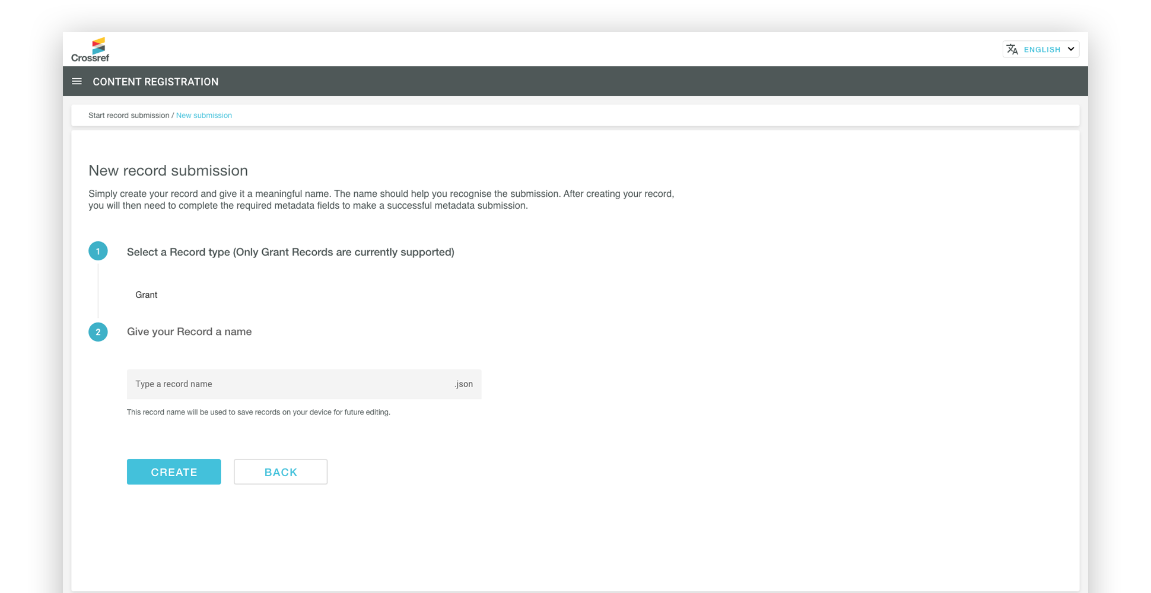This screenshot has width=1151, height=593.
Task: Click the step 1 circle marker
Action: [x=98, y=251]
